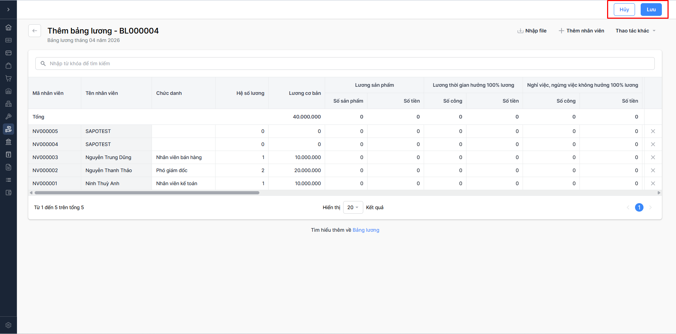Open the results-per-page dropdown showing 20
The image size is (676, 334).
353,207
